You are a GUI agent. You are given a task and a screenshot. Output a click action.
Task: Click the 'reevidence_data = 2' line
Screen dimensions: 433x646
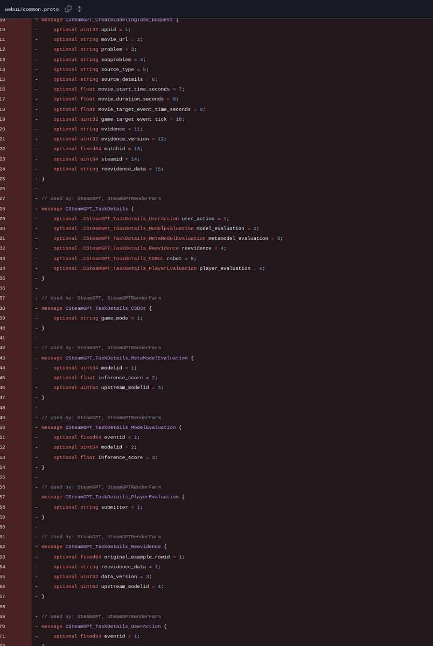click(107, 567)
